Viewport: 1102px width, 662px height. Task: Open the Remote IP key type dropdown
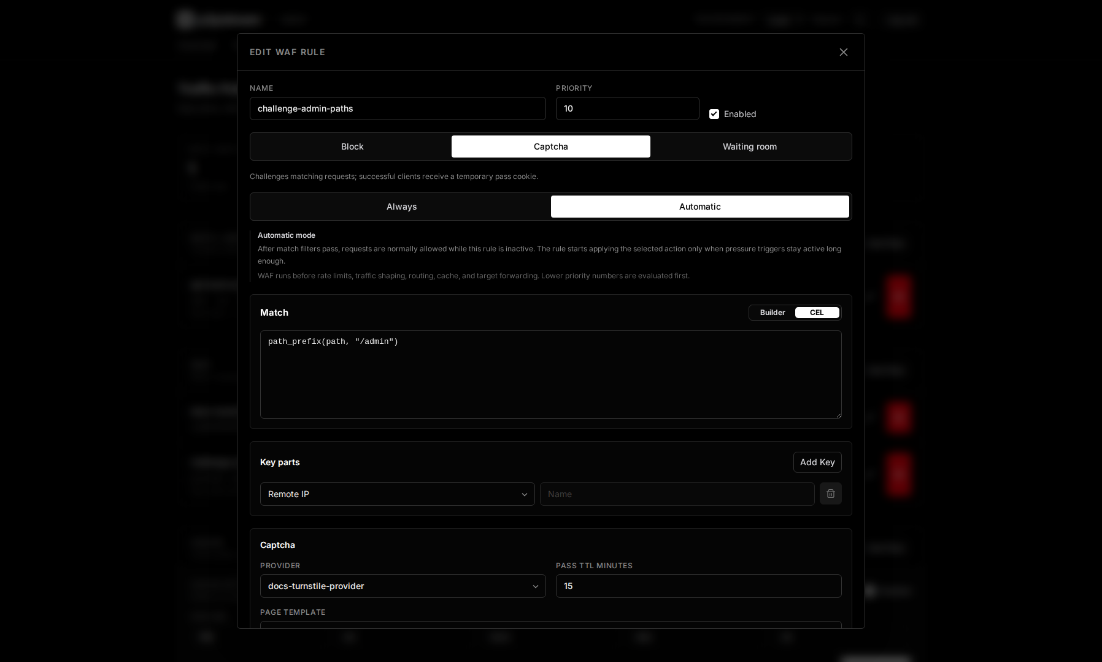(x=397, y=494)
